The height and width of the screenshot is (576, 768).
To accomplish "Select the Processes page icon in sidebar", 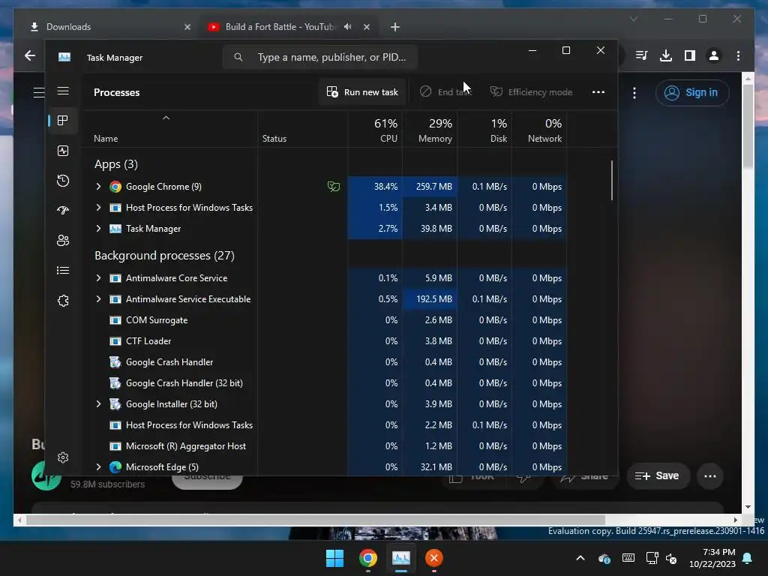I will (x=63, y=121).
